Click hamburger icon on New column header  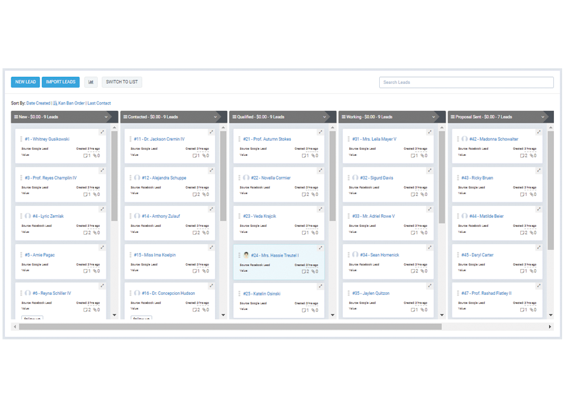pyautogui.click(x=16, y=117)
